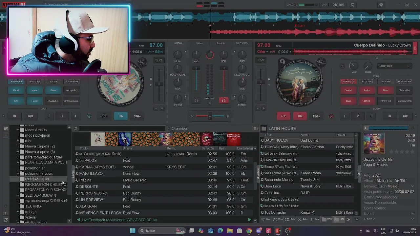Screen dimensions: 420x236
Task: Toggle the left deck Bass stem pad
Action: [53, 90]
